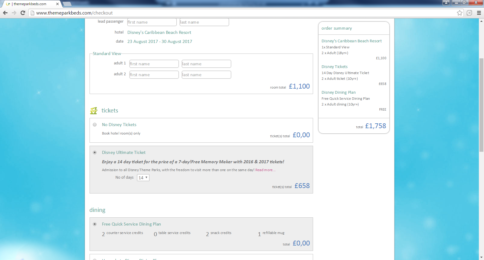Click the dining total £0,00
The width and height of the screenshot is (484, 260).
tap(301, 243)
